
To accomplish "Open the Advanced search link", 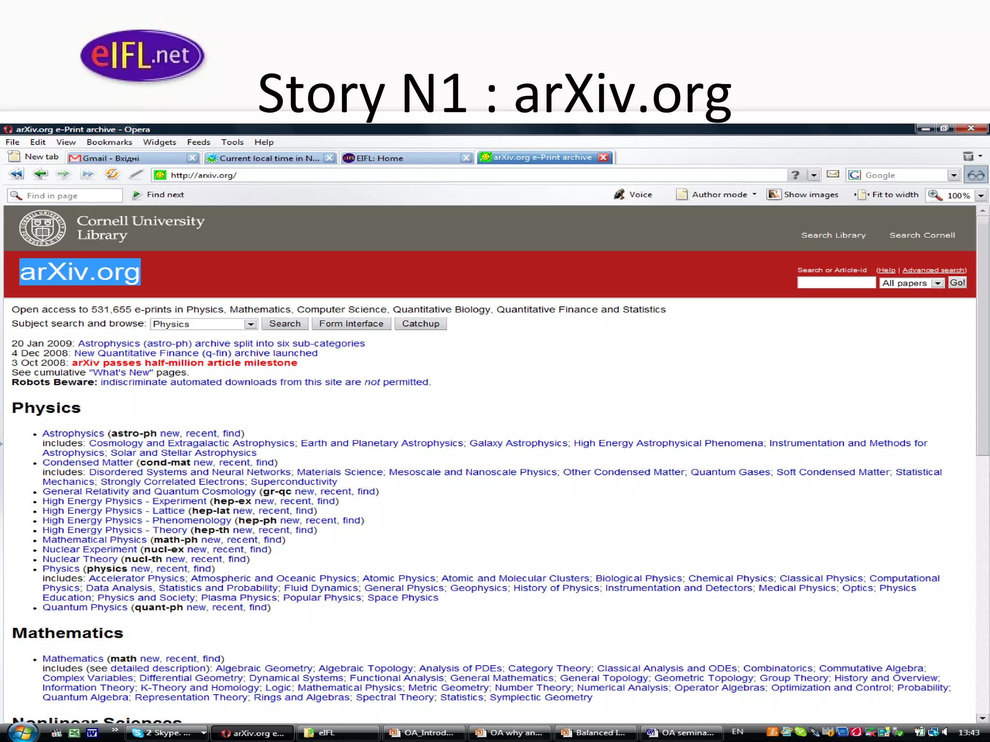I will (933, 270).
